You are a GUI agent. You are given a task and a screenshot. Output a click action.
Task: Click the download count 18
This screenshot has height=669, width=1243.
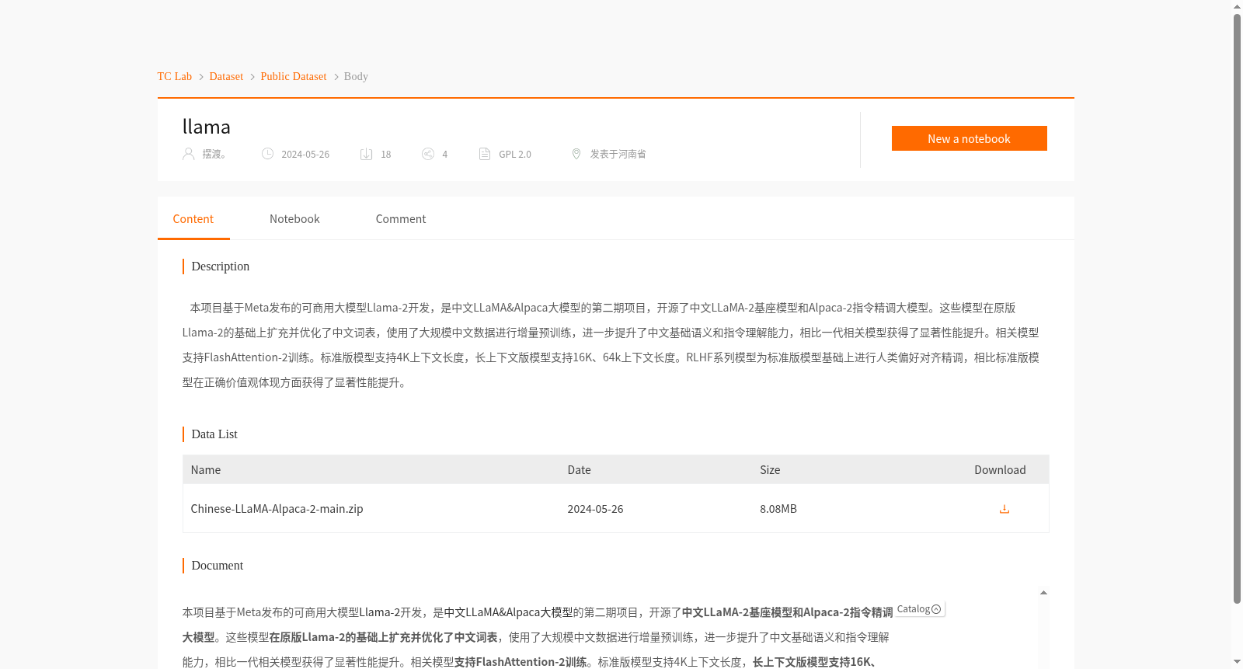pos(386,154)
